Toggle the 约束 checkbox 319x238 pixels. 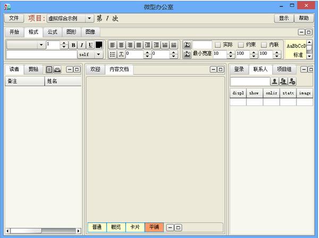coord(241,45)
